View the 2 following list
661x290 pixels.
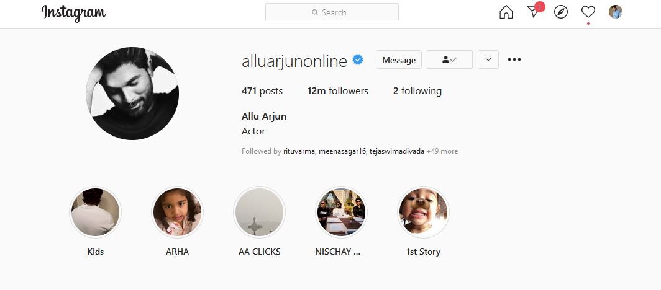(417, 91)
